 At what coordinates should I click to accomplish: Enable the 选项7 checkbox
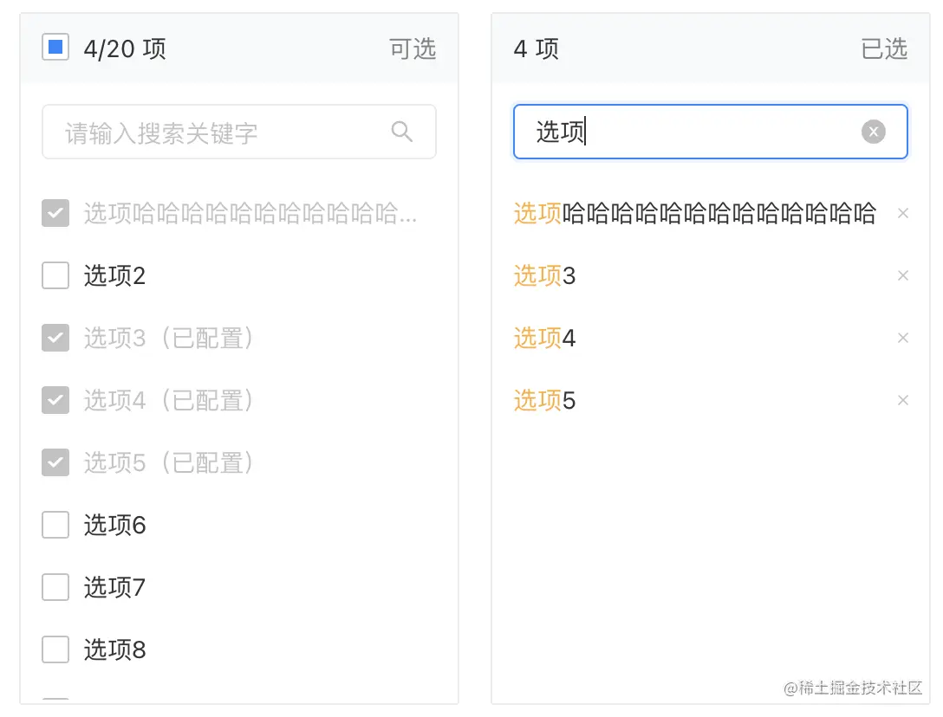55,587
